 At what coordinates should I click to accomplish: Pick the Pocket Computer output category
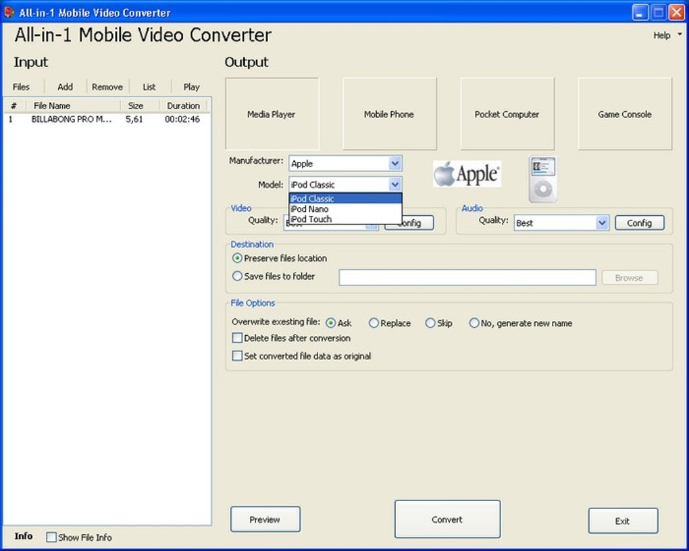pos(506,114)
